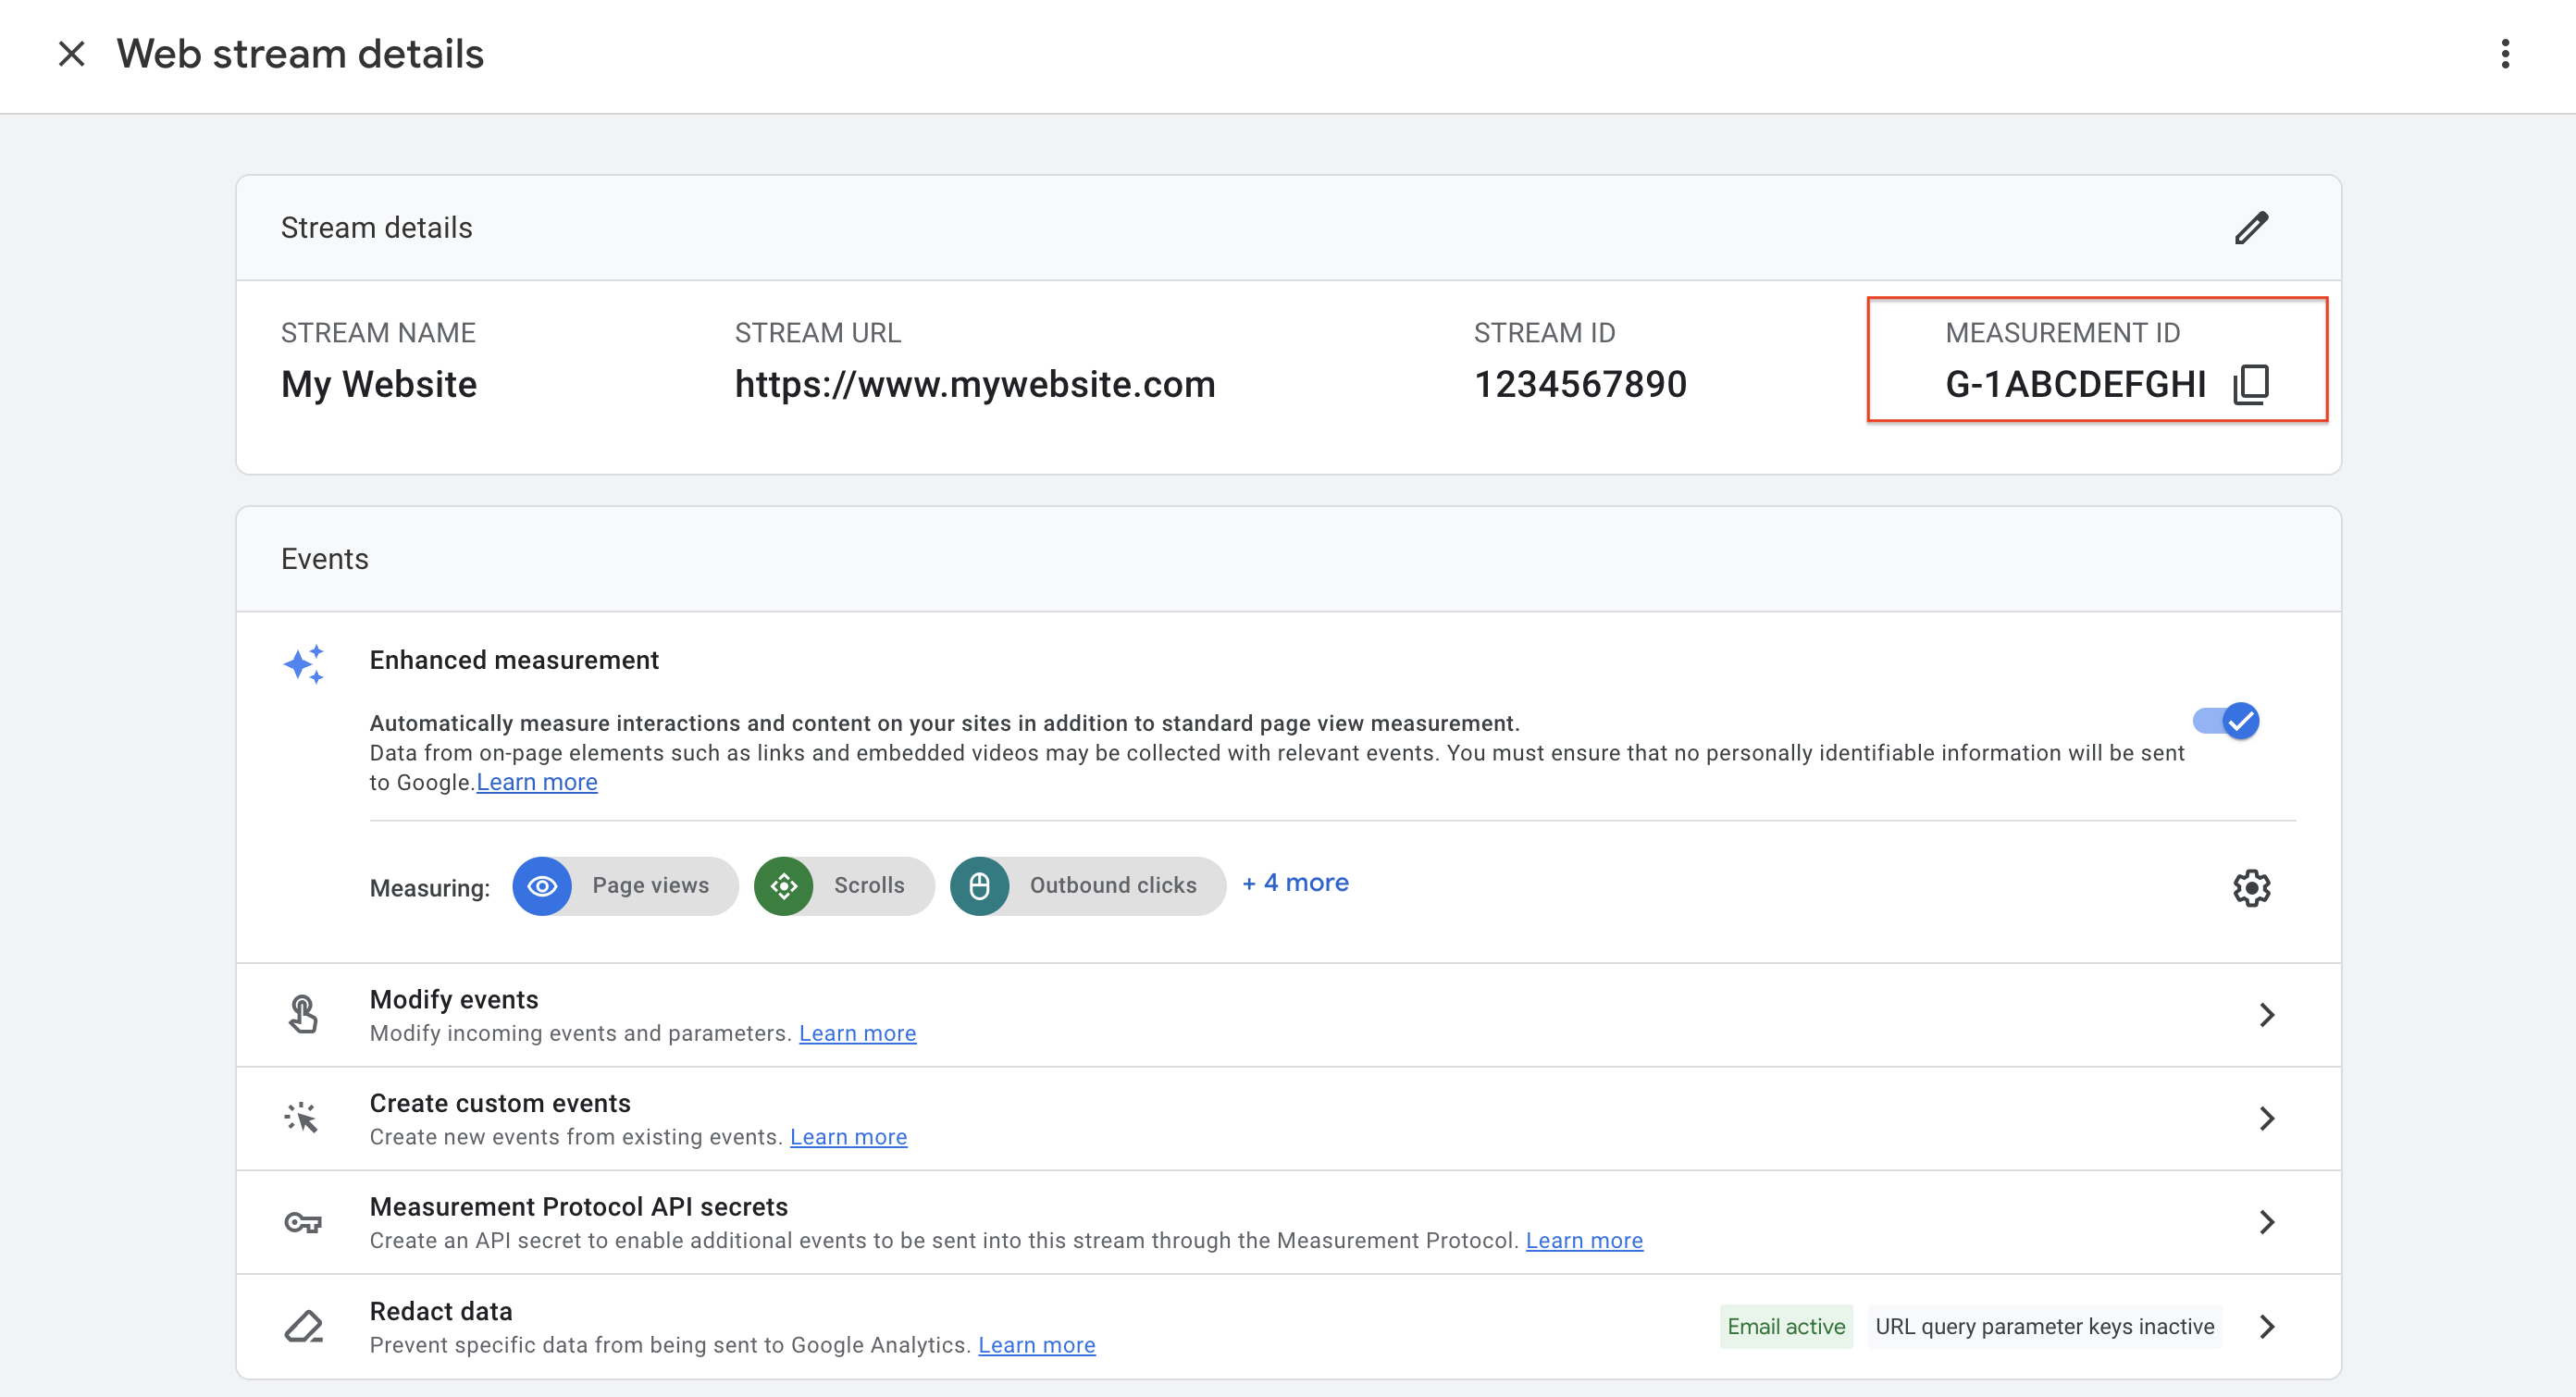Select the Measurement ID G-1ABCDEFGHI text
Viewport: 2576px width, 1397px height.
tap(2075, 384)
